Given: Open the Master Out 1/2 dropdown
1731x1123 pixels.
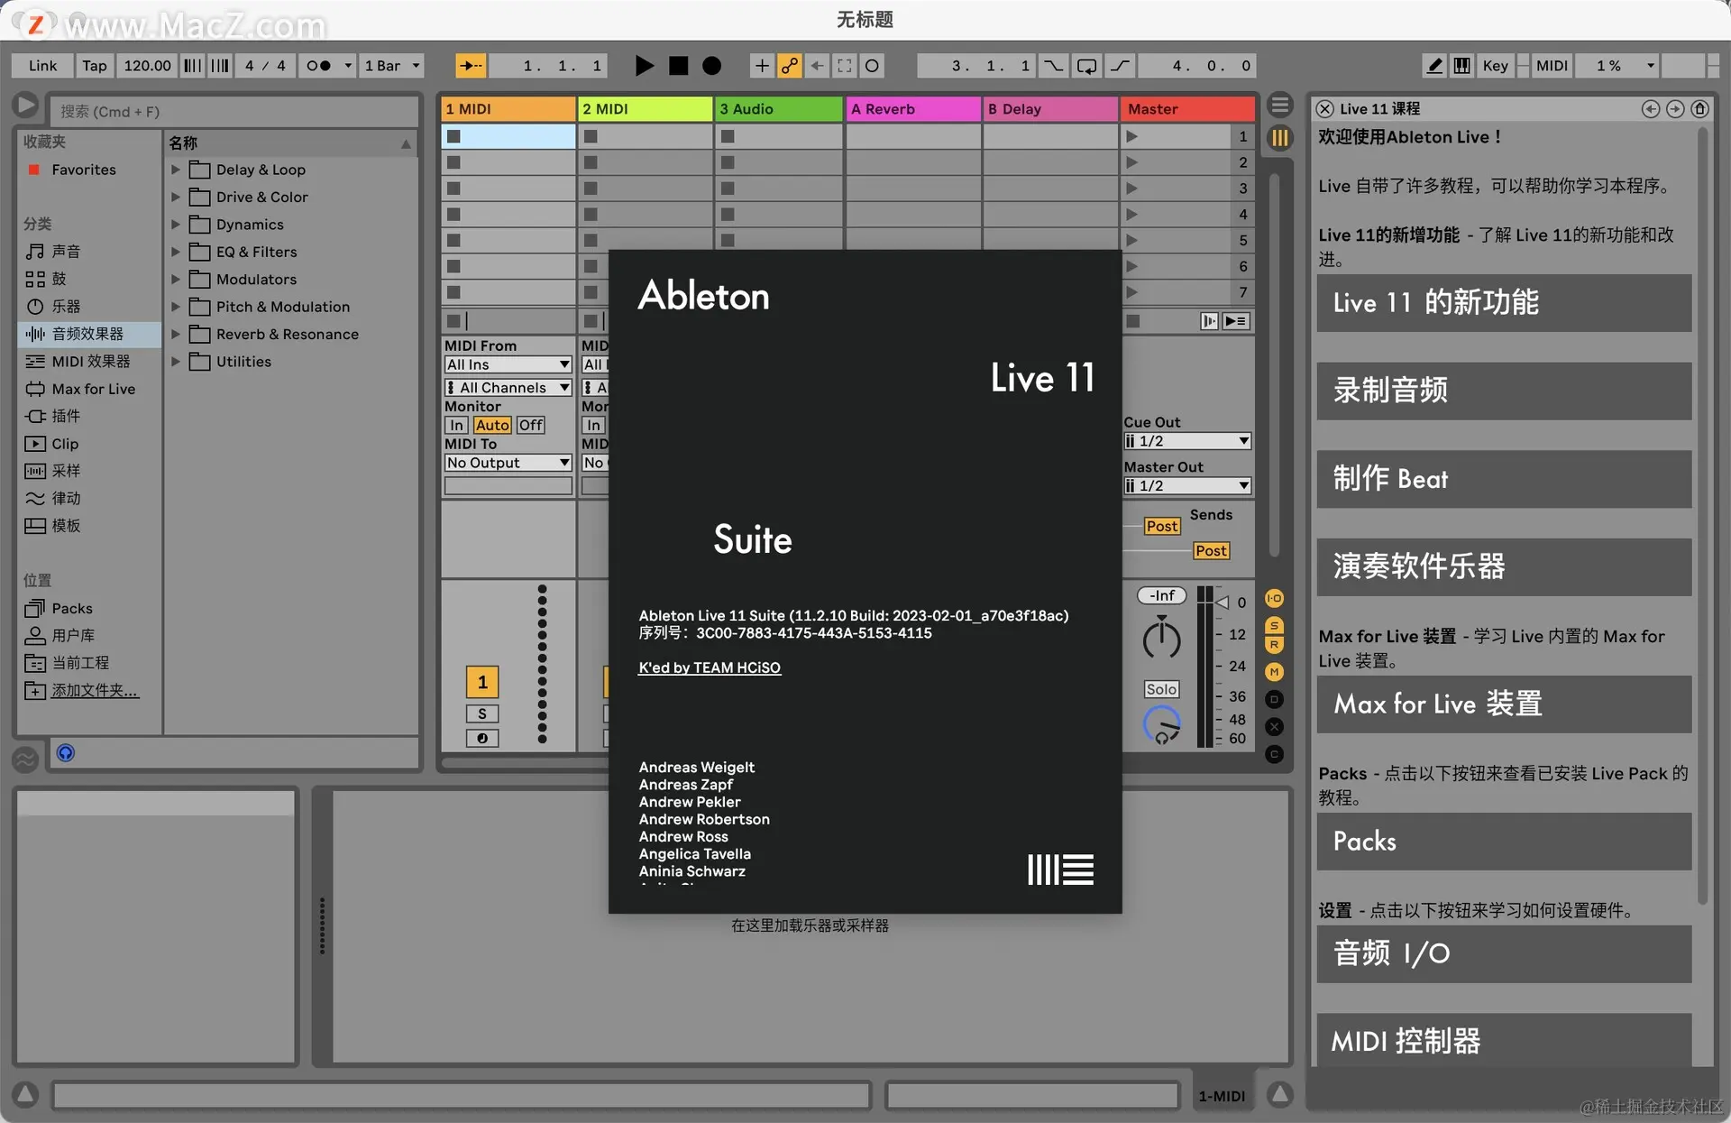Looking at the screenshot, I should pyautogui.click(x=1187, y=485).
